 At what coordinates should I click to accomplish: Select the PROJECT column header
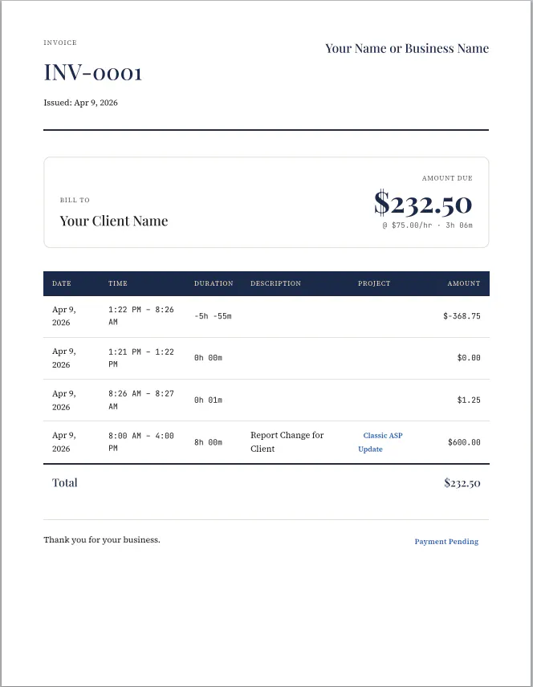click(x=374, y=283)
